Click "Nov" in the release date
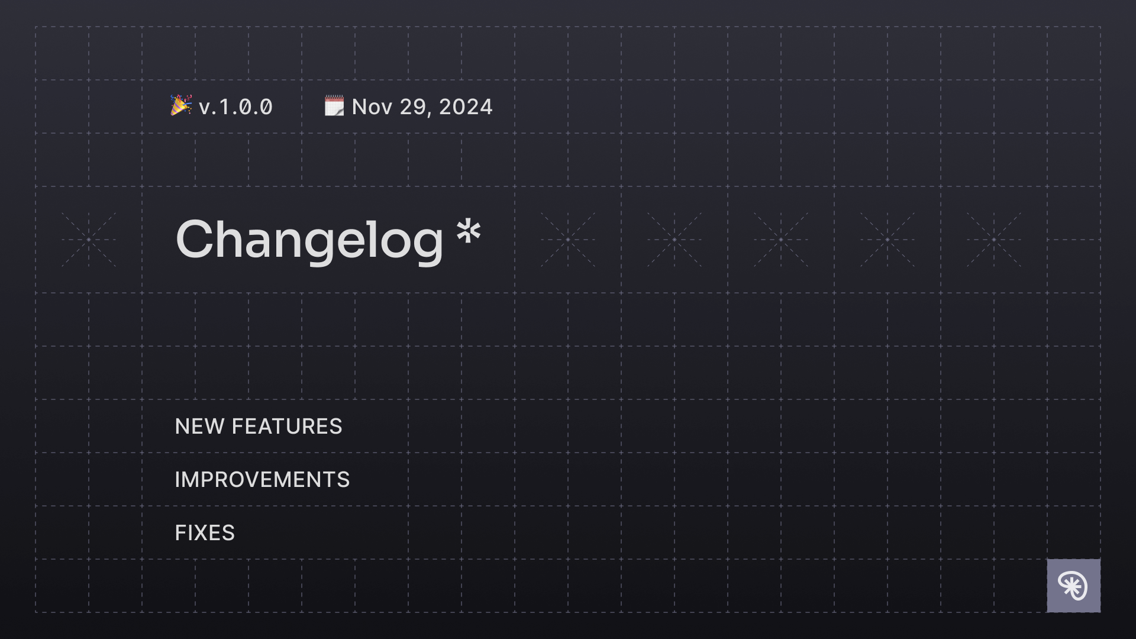1136x639 pixels. [x=372, y=107]
